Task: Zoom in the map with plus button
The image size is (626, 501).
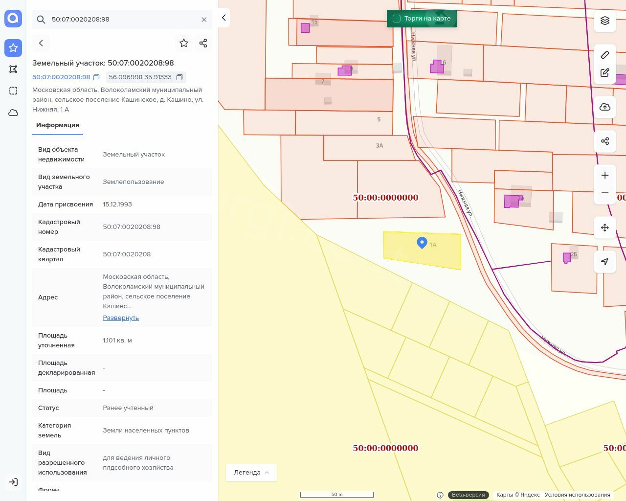Action: 605,176
